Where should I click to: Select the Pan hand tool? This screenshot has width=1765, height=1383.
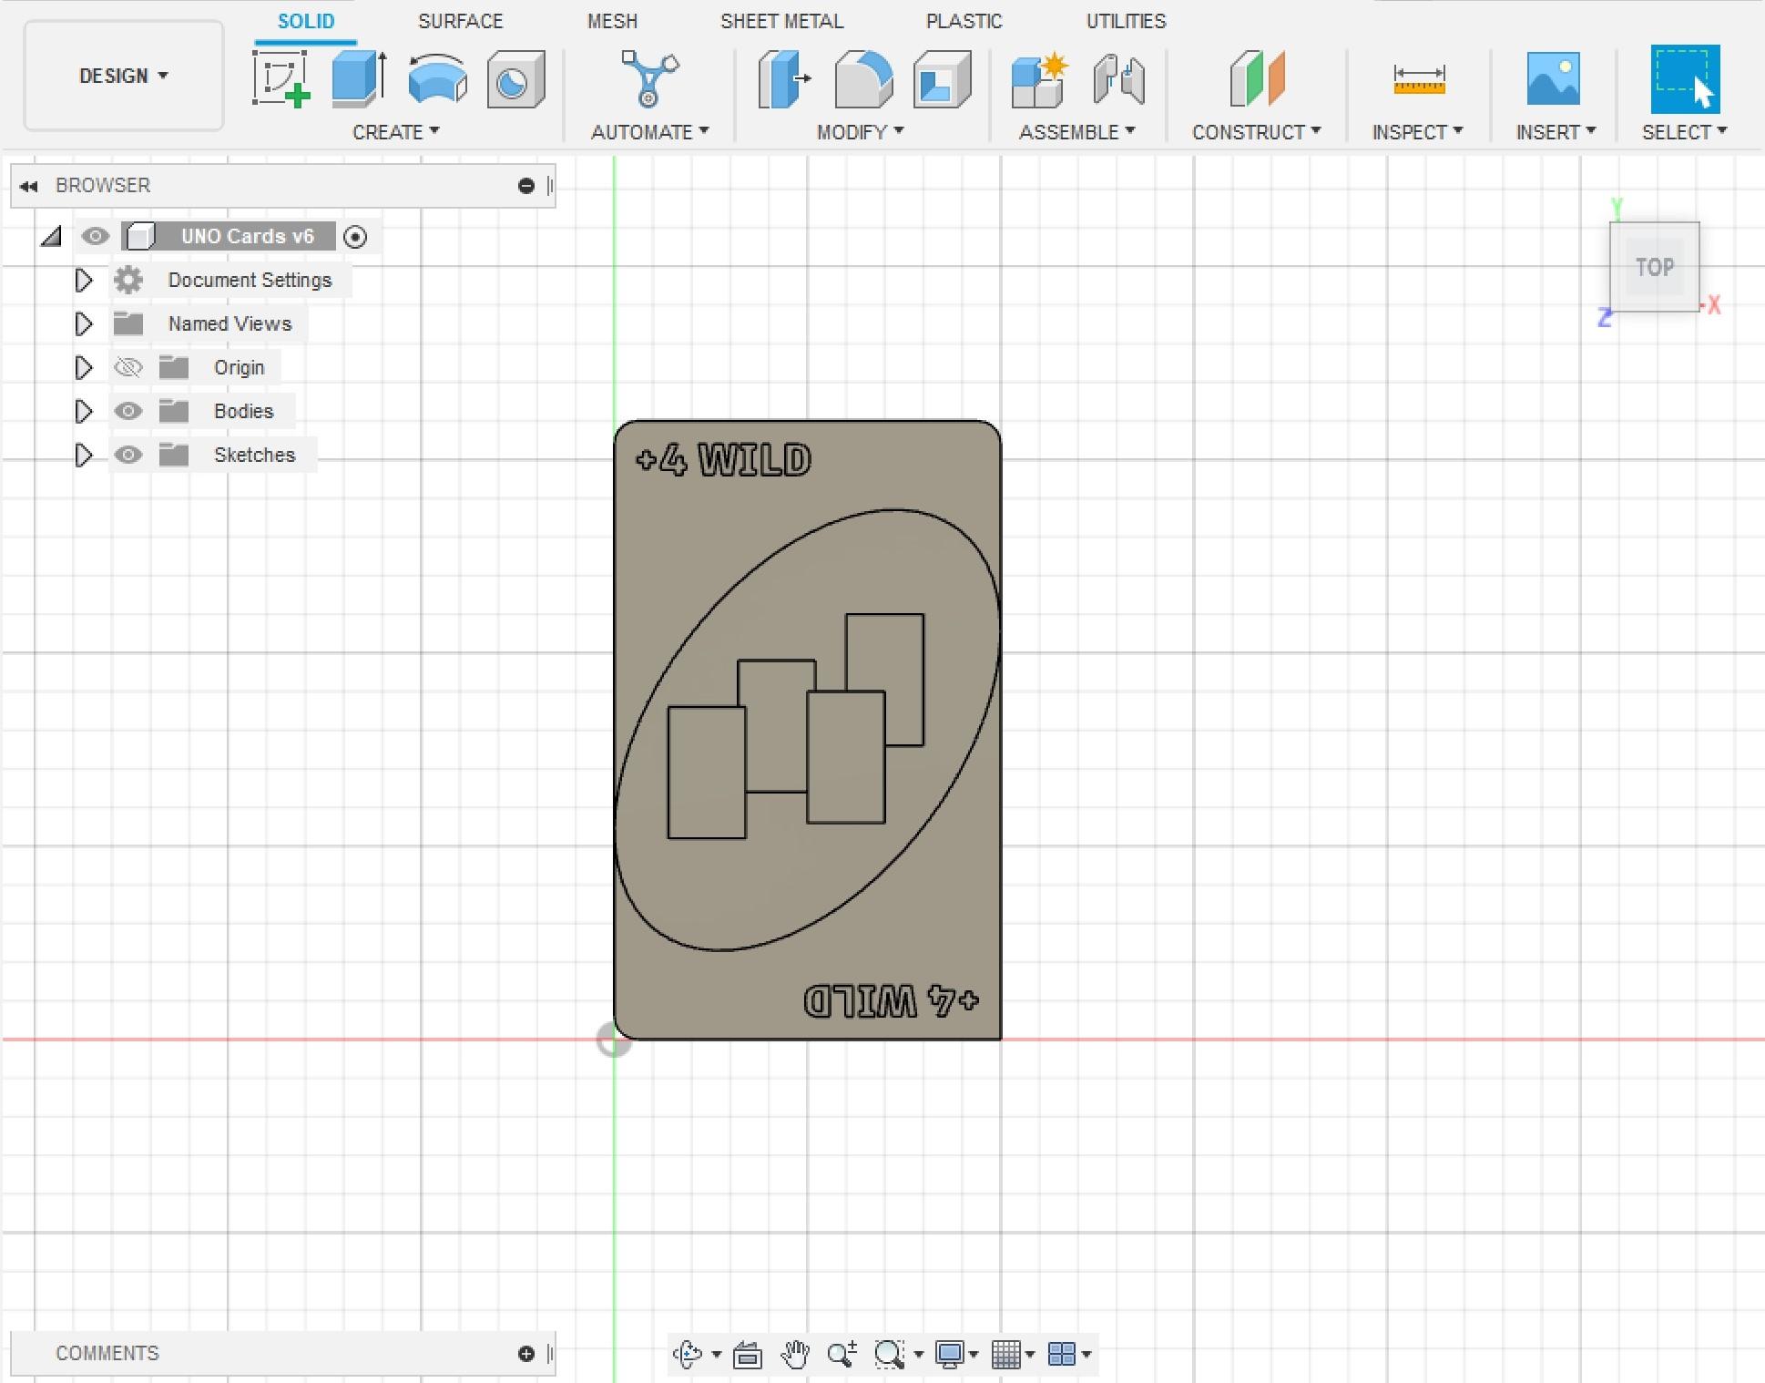point(795,1355)
